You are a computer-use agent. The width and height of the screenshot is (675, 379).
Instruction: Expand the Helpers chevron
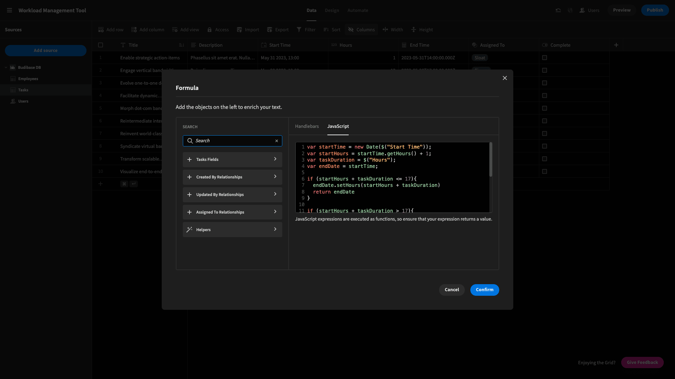(275, 229)
